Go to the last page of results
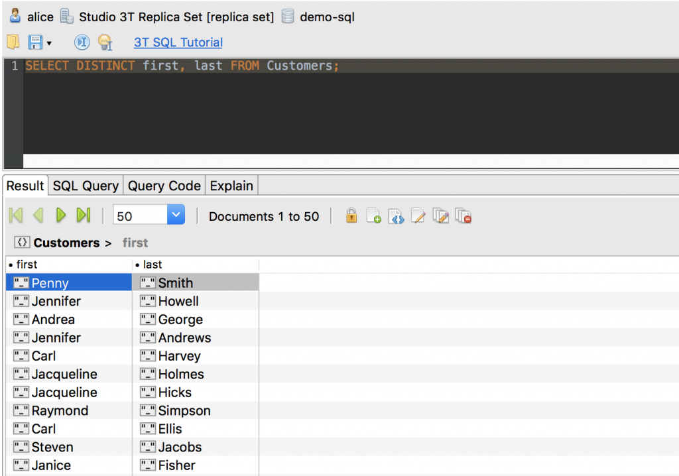Viewport: 679px width, 476px height. 83,215
